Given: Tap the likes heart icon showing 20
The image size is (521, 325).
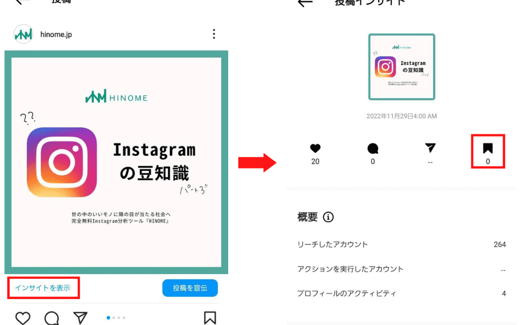Looking at the screenshot, I should [x=315, y=148].
